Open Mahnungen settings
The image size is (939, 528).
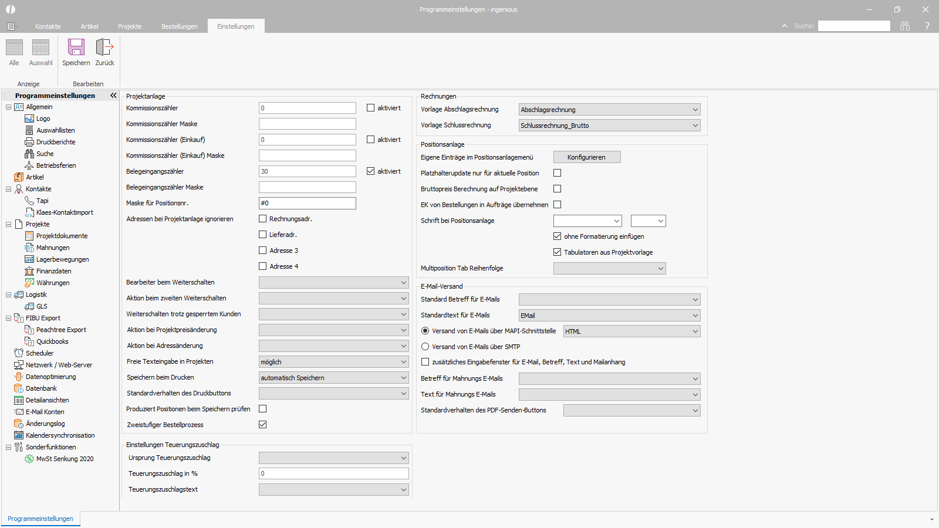point(53,248)
